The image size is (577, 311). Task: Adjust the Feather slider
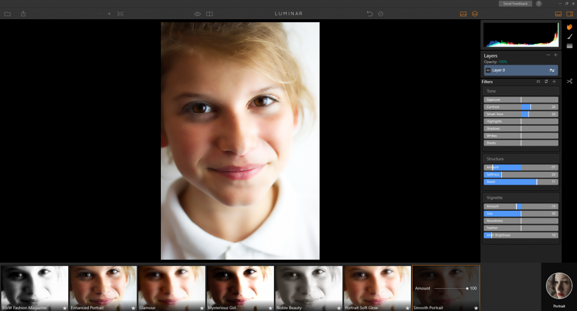click(x=520, y=228)
